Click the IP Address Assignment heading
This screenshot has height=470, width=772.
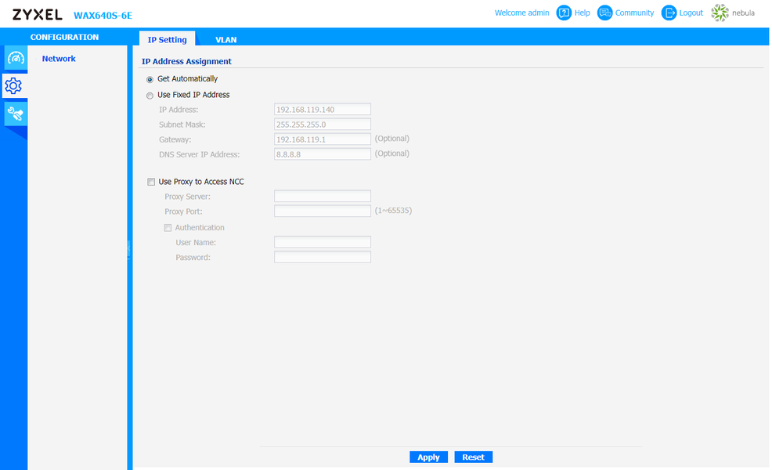point(186,61)
